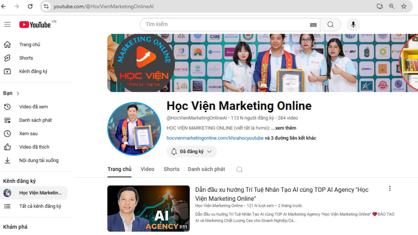Open video titled Dẫn đầu xu hướng
Screen dimensions: 418x235
pyautogui.click(x=282, y=194)
